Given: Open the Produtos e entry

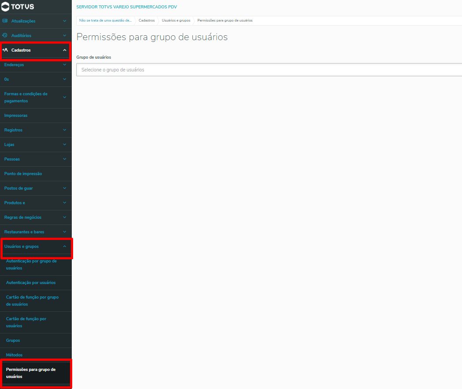Looking at the screenshot, I should point(36,203).
